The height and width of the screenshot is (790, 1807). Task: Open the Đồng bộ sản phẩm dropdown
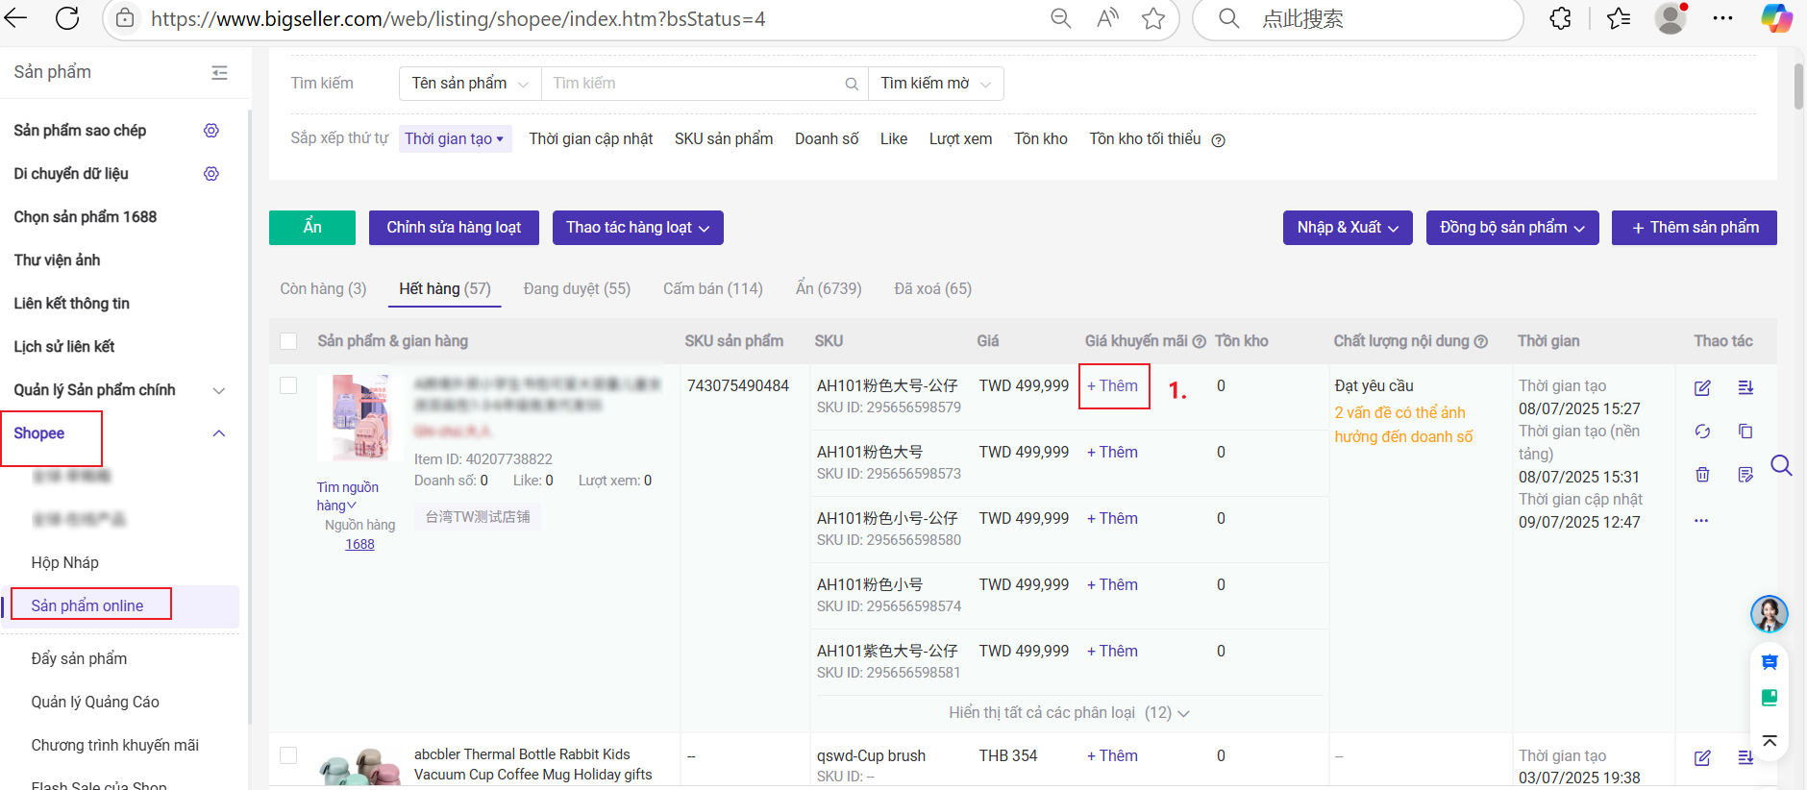click(1512, 228)
